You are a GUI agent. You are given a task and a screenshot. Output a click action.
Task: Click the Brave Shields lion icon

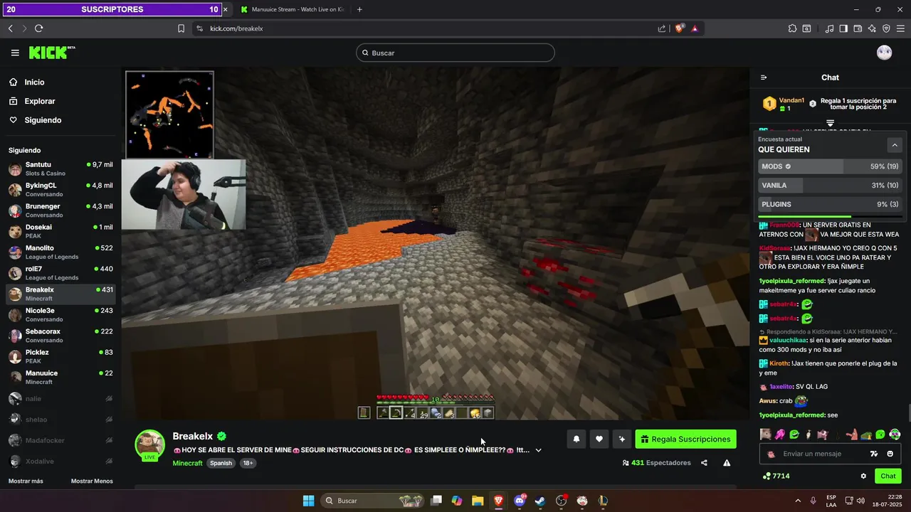(679, 28)
